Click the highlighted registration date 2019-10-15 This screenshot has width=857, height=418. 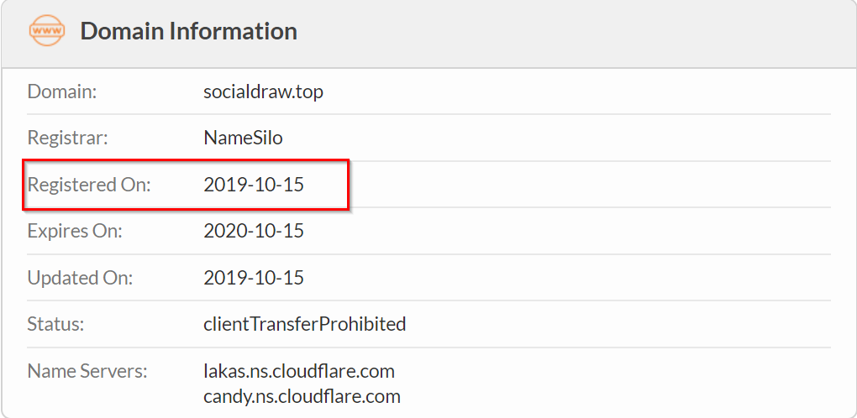tap(254, 185)
